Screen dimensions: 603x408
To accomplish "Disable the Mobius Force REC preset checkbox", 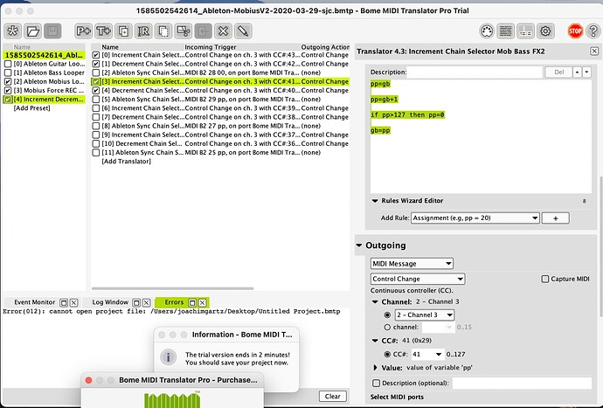I will tap(8, 90).
